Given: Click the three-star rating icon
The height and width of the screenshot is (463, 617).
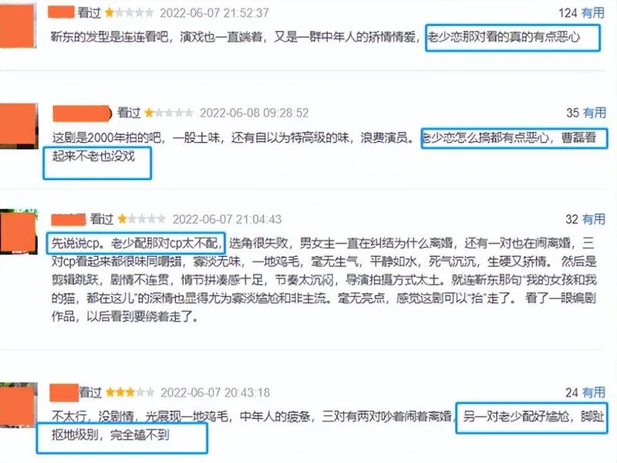Looking at the screenshot, I should [x=130, y=393].
